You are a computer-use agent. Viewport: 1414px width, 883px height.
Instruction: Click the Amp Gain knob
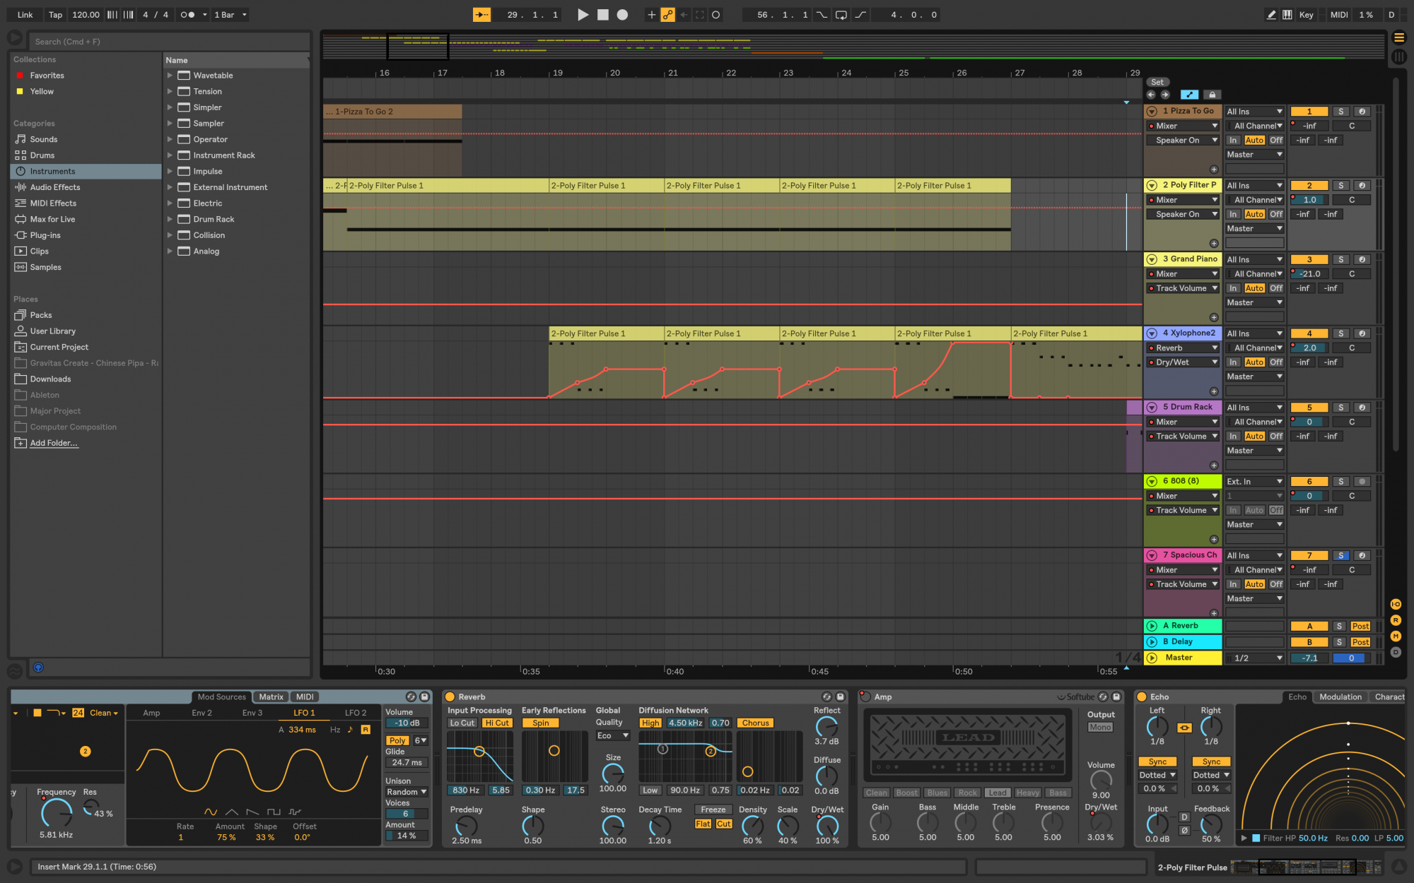[x=880, y=822]
